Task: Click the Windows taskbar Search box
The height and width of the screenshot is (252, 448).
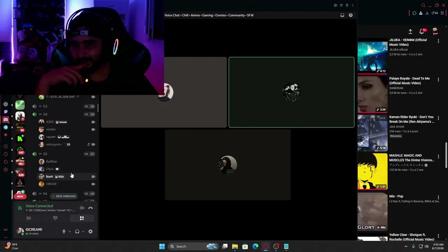Action: coord(193,246)
